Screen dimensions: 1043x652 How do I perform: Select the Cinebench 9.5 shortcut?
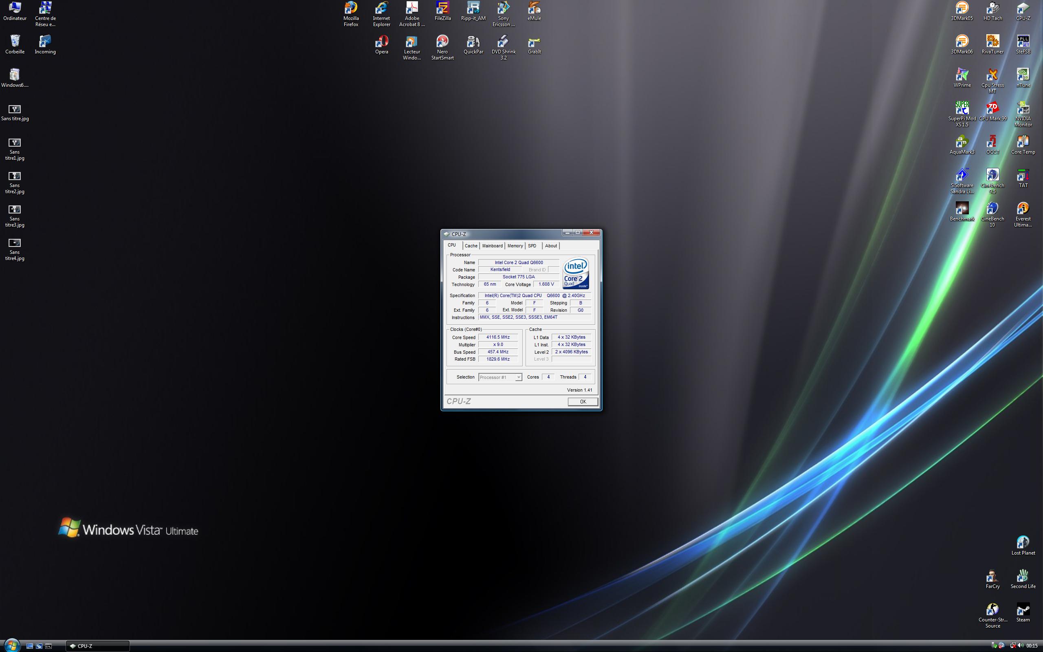point(992,181)
